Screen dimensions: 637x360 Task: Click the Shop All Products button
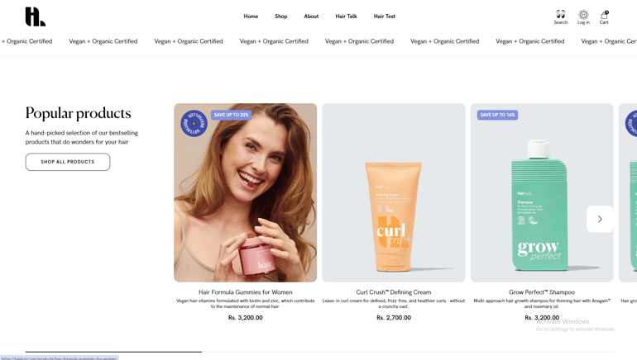[x=68, y=162]
